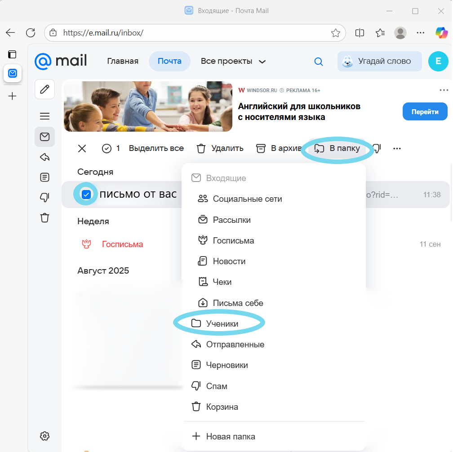Create a folder via Новая папка
Viewport: 453px width, 452px height.
click(x=230, y=436)
